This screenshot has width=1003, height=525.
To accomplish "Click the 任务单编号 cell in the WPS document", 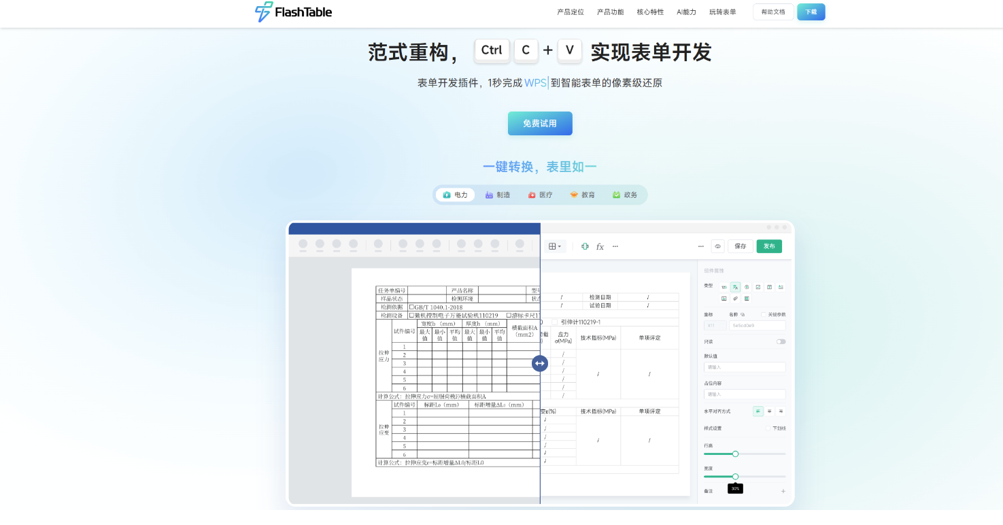I will [392, 290].
